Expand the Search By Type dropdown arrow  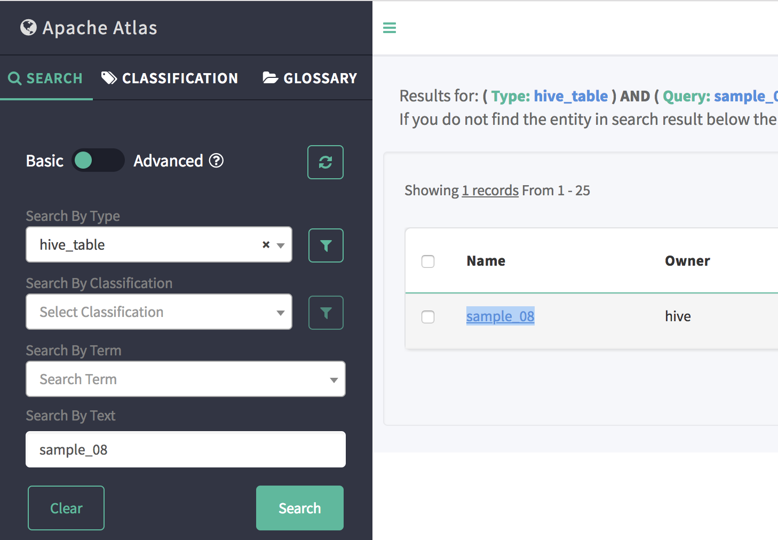click(x=281, y=245)
